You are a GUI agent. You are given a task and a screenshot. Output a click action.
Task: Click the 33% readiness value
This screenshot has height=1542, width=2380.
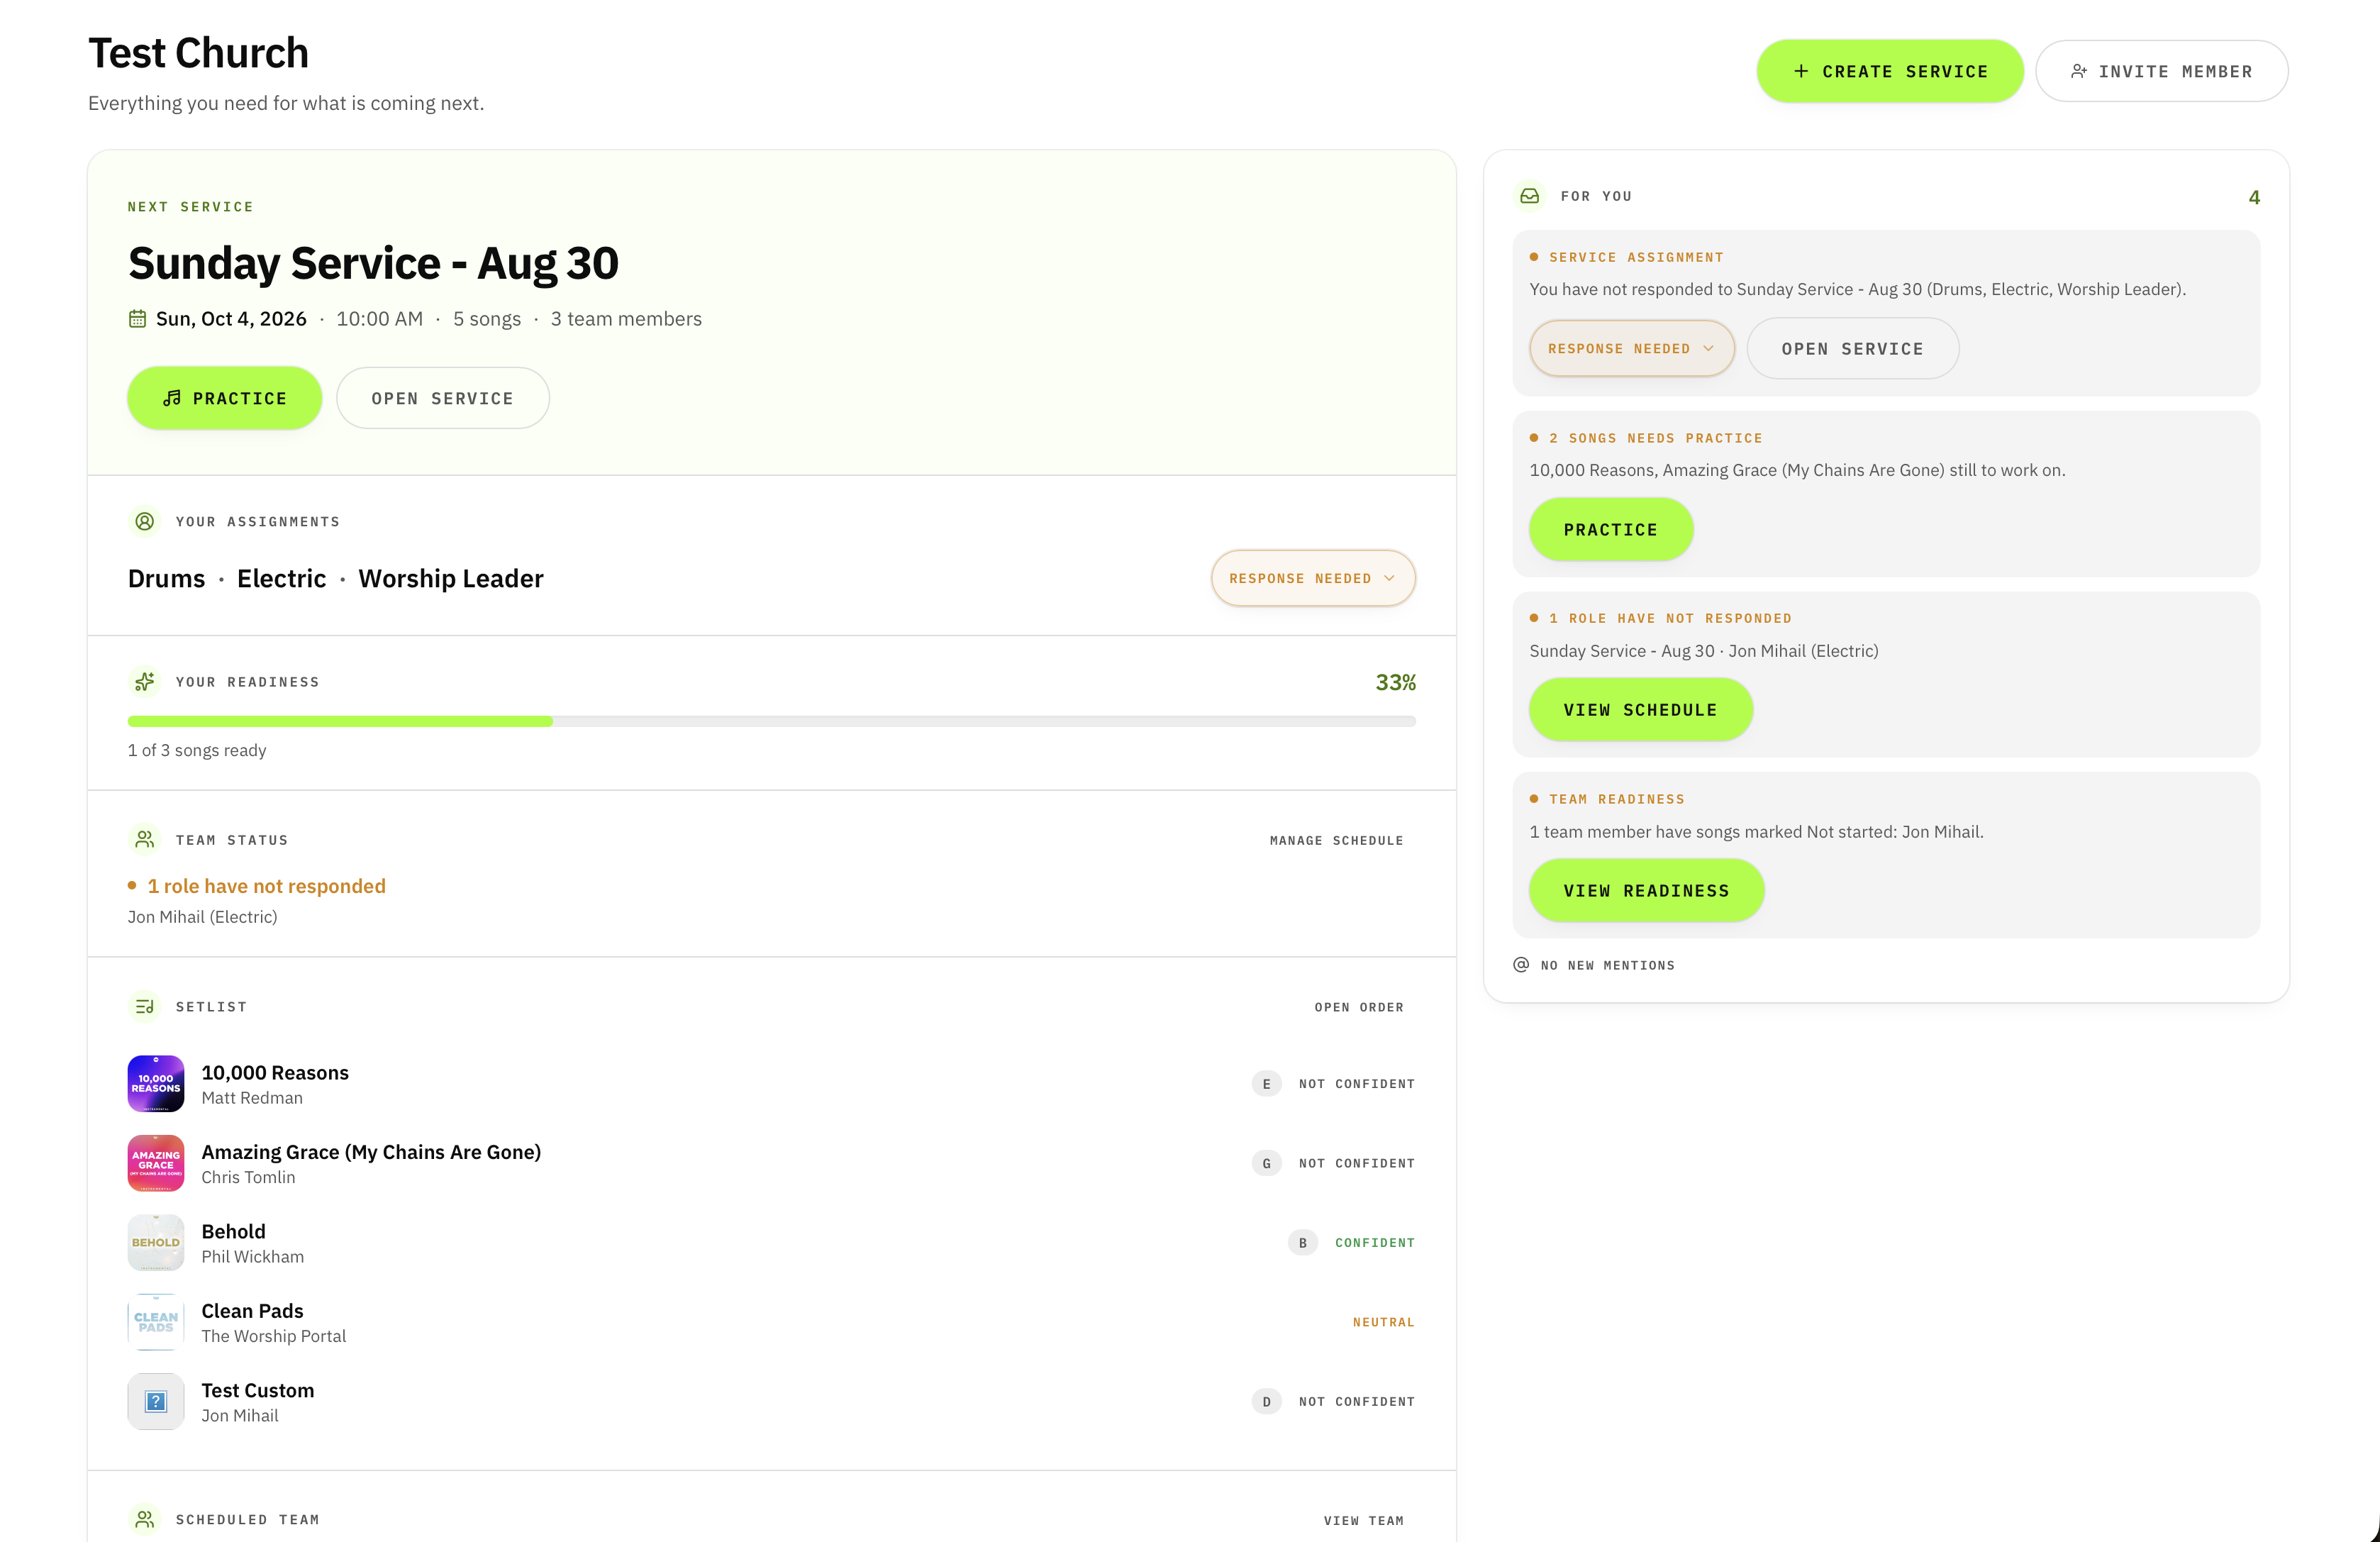(1395, 682)
